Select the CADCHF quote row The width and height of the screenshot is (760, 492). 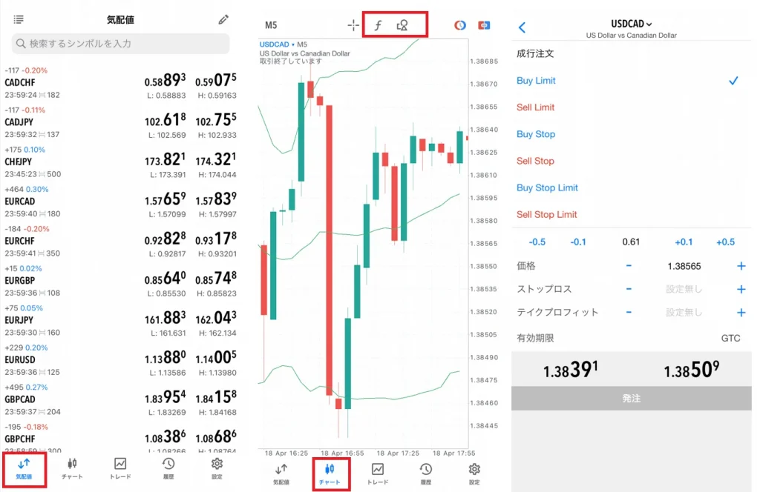pyautogui.click(x=121, y=83)
